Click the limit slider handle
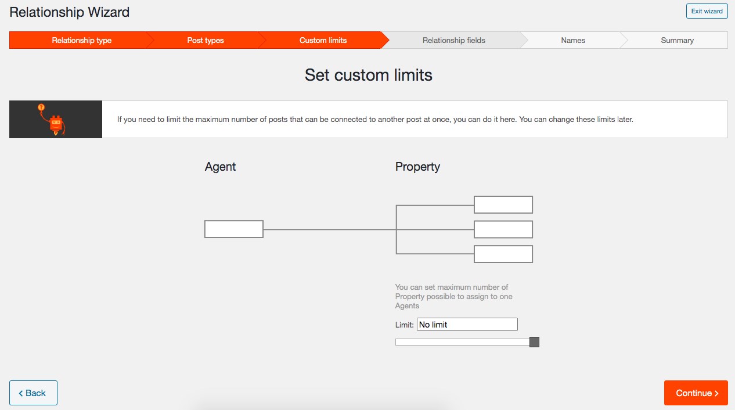The image size is (735, 410). pyautogui.click(x=534, y=342)
